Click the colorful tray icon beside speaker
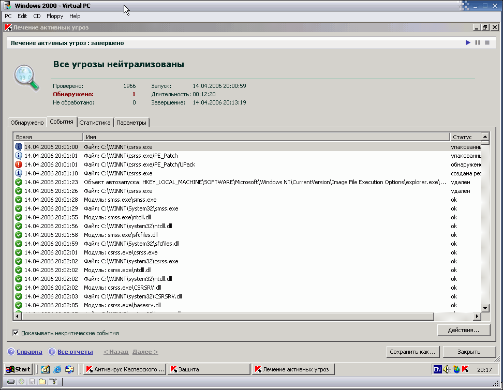 click(456, 369)
